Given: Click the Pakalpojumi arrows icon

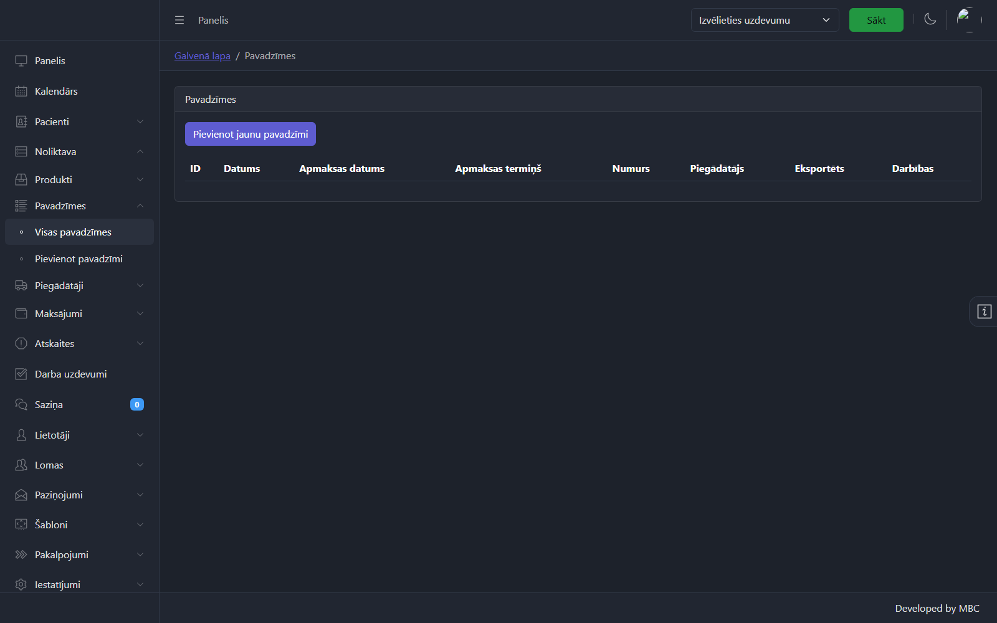Looking at the screenshot, I should pyautogui.click(x=21, y=554).
